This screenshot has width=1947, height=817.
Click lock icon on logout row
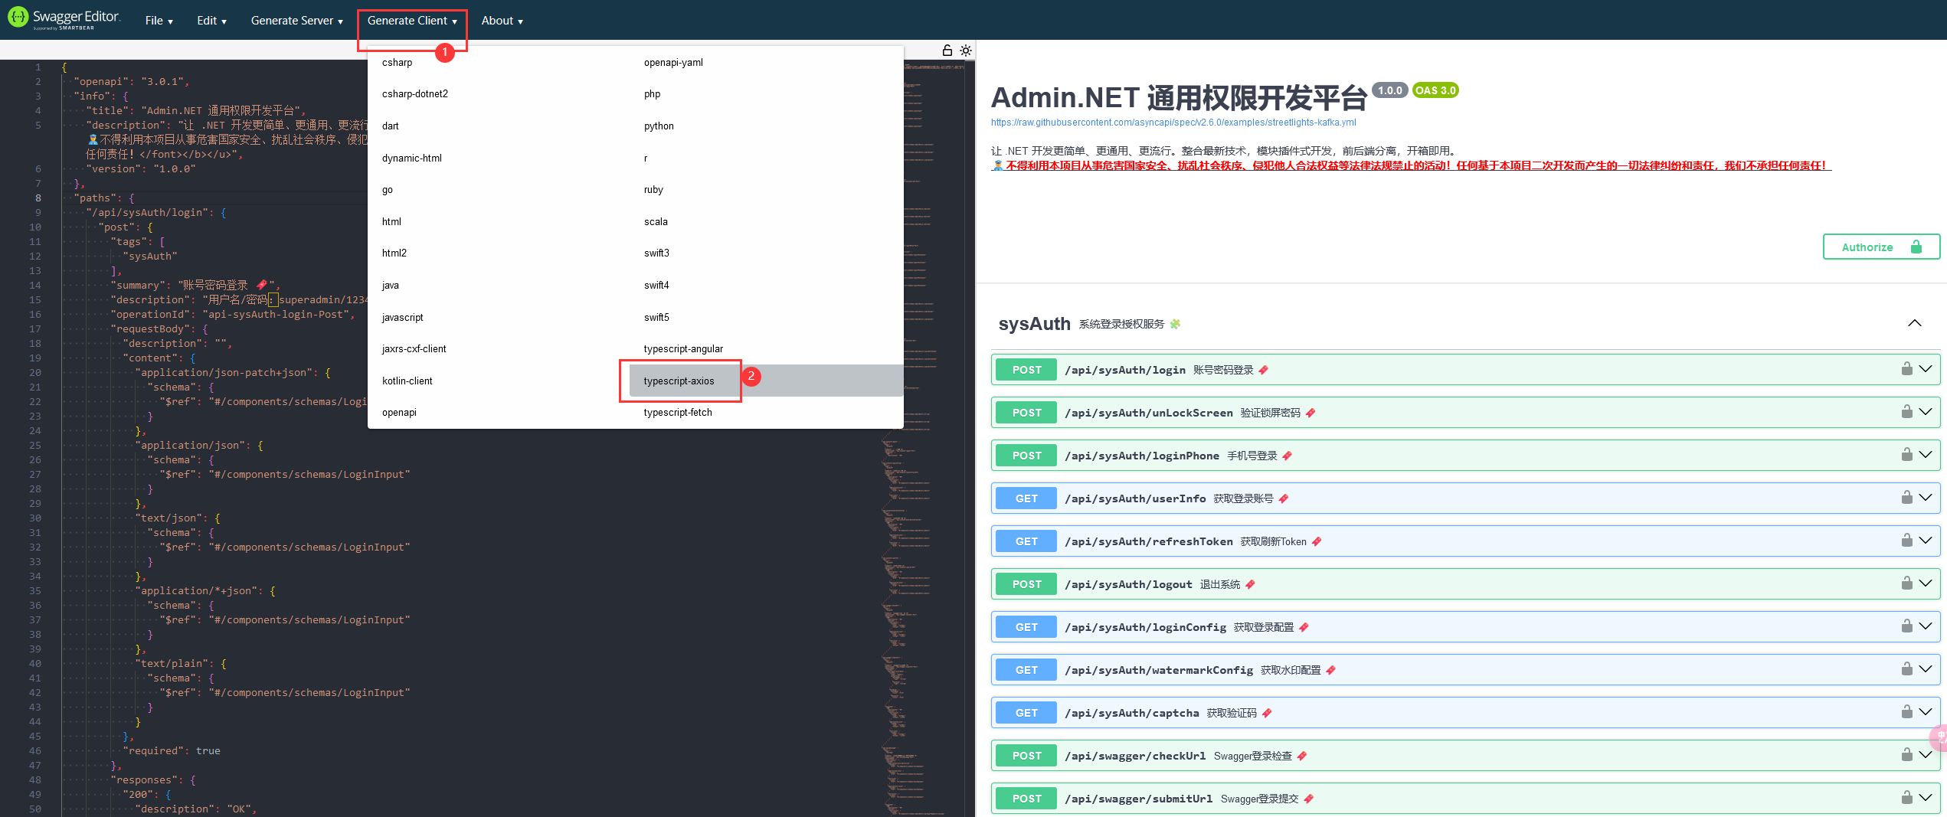(x=1906, y=583)
